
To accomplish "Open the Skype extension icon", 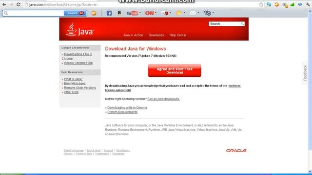I will pos(269,4).
